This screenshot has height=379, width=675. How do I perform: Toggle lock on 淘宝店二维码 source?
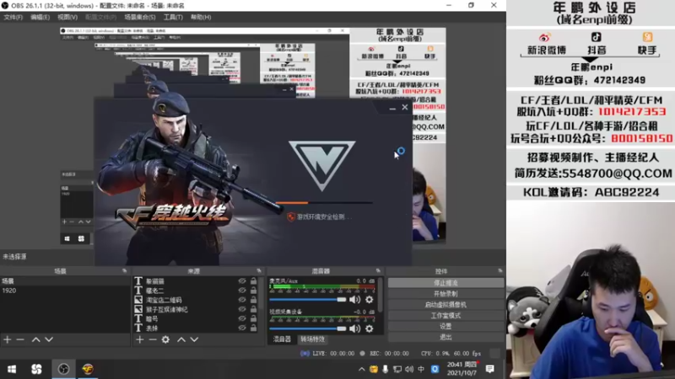254,300
